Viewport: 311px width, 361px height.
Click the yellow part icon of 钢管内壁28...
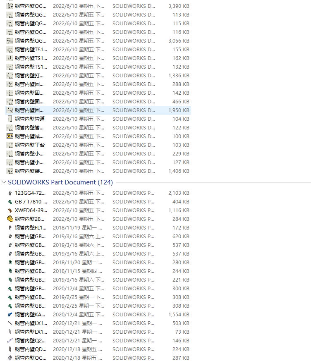click(10, 219)
